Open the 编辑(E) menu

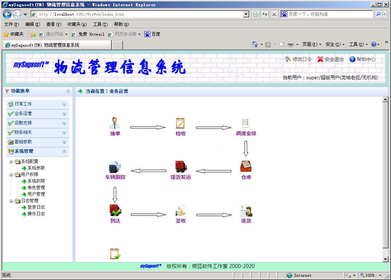tap(33, 24)
